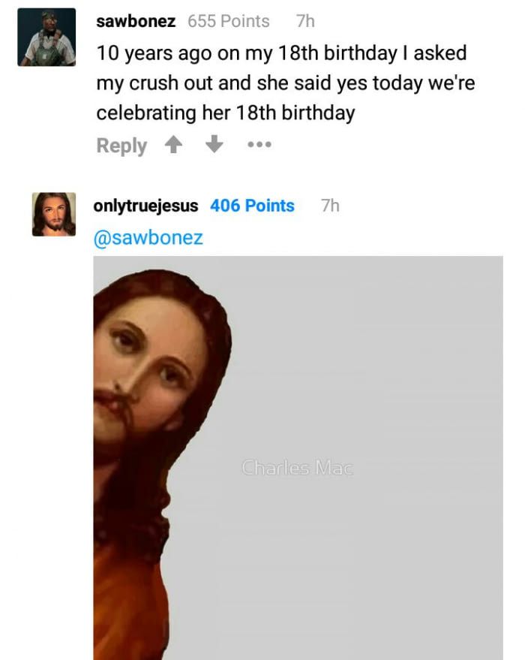Viewport: 525px width, 660px height.
Task: View the 406 Points score
Action: [252, 206]
